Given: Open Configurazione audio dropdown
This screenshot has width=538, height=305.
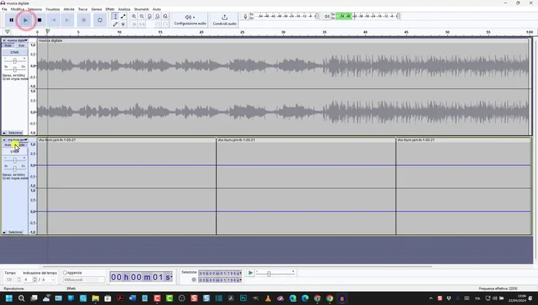Looking at the screenshot, I should click(190, 20).
